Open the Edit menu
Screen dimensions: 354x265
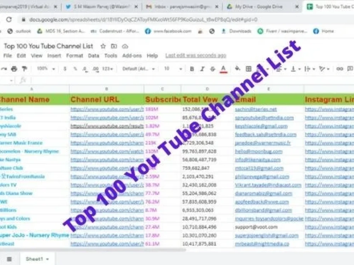21,55
